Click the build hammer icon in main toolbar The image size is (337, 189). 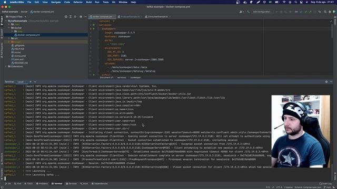tap(248, 12)
